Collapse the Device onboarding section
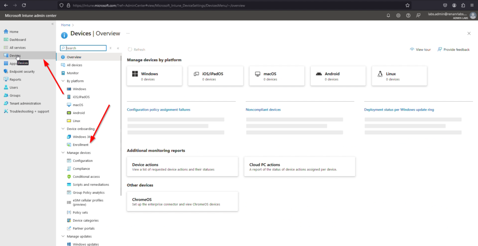The width and height of the screenshot is (478, 246). click(x=63, y=129)
